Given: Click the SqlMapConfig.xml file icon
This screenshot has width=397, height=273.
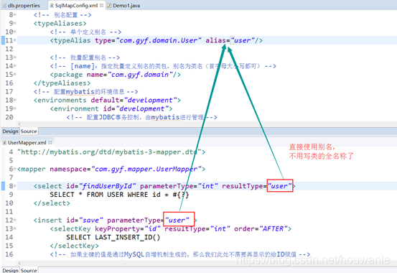Looking at the screenshot, I should click(x=52, y=5).
